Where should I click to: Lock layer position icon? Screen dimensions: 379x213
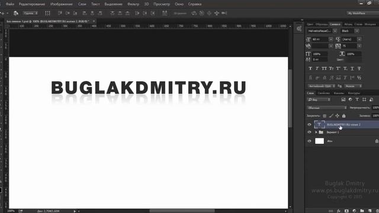click(337, 116)
